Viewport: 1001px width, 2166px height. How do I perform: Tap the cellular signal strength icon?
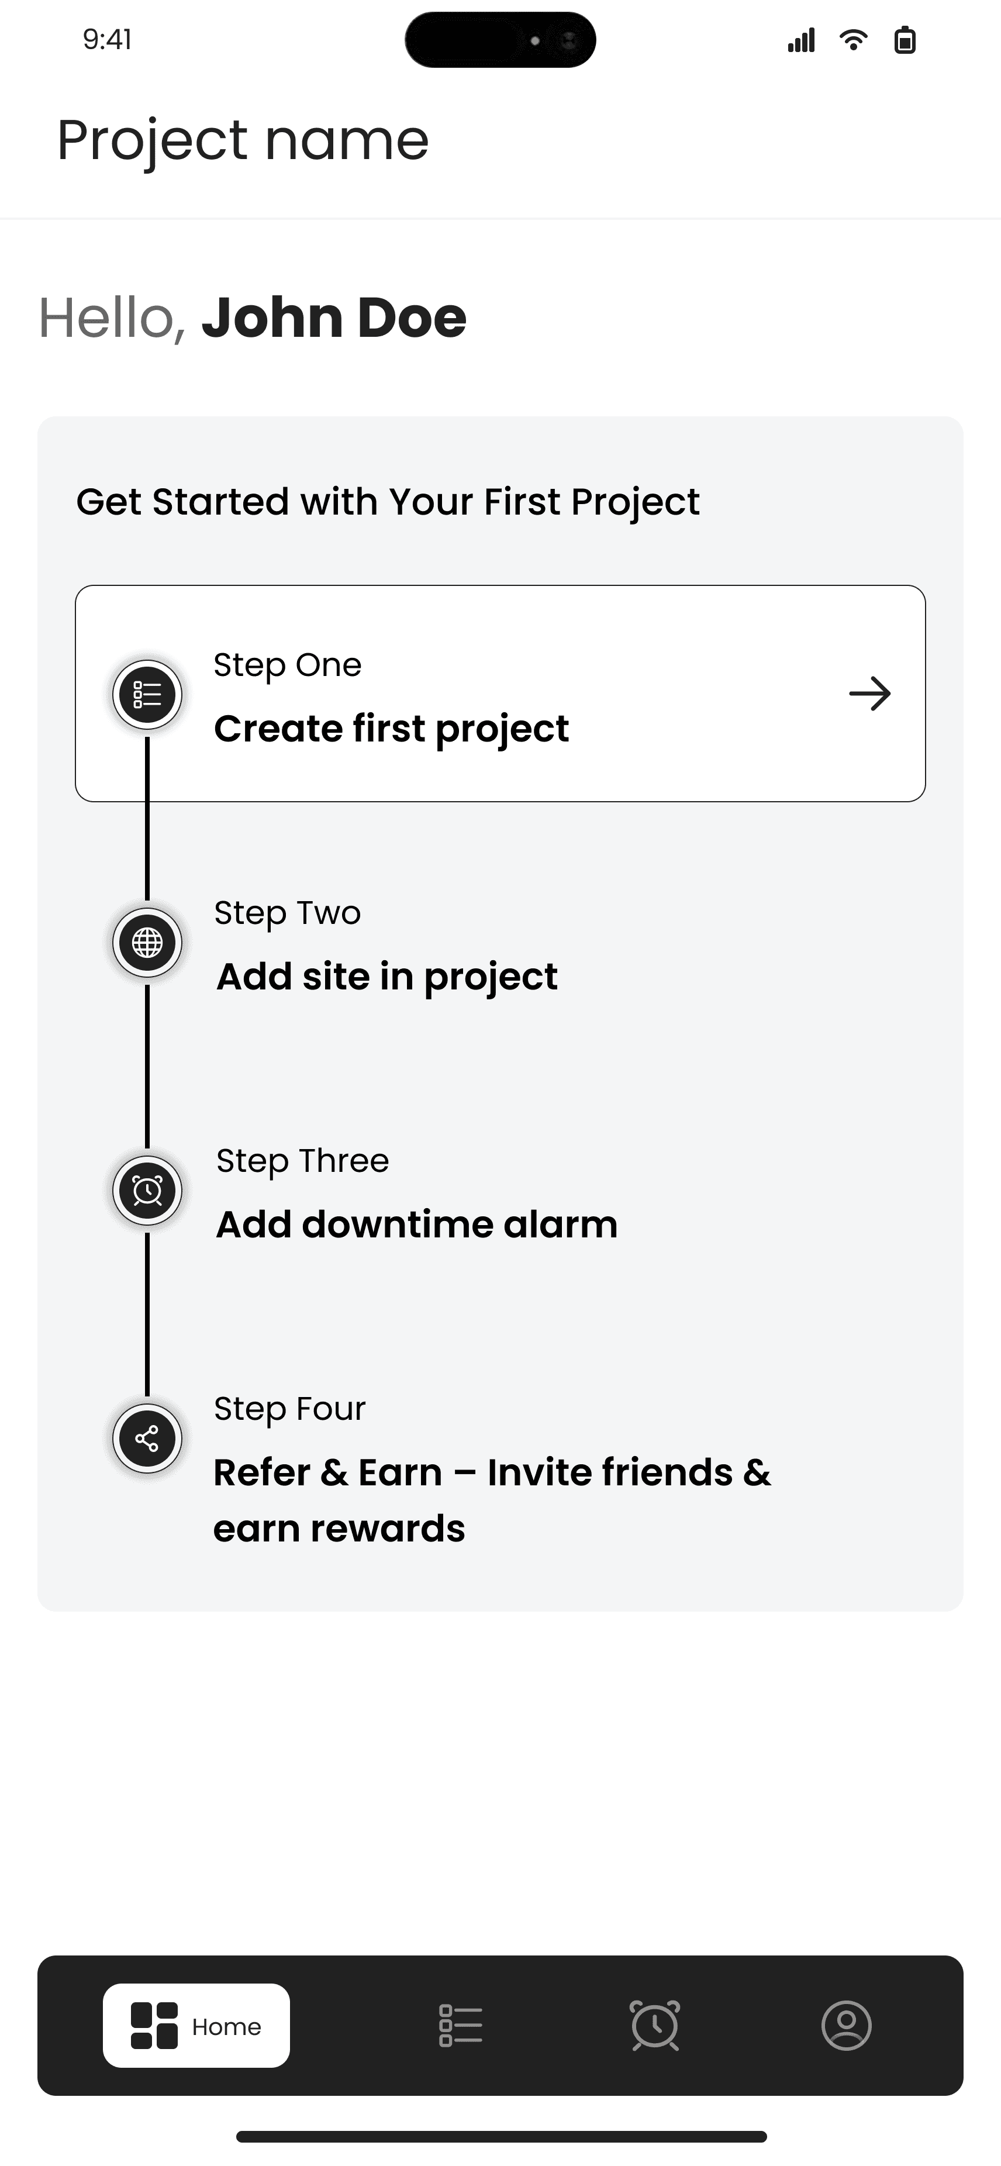coord(801,40)
